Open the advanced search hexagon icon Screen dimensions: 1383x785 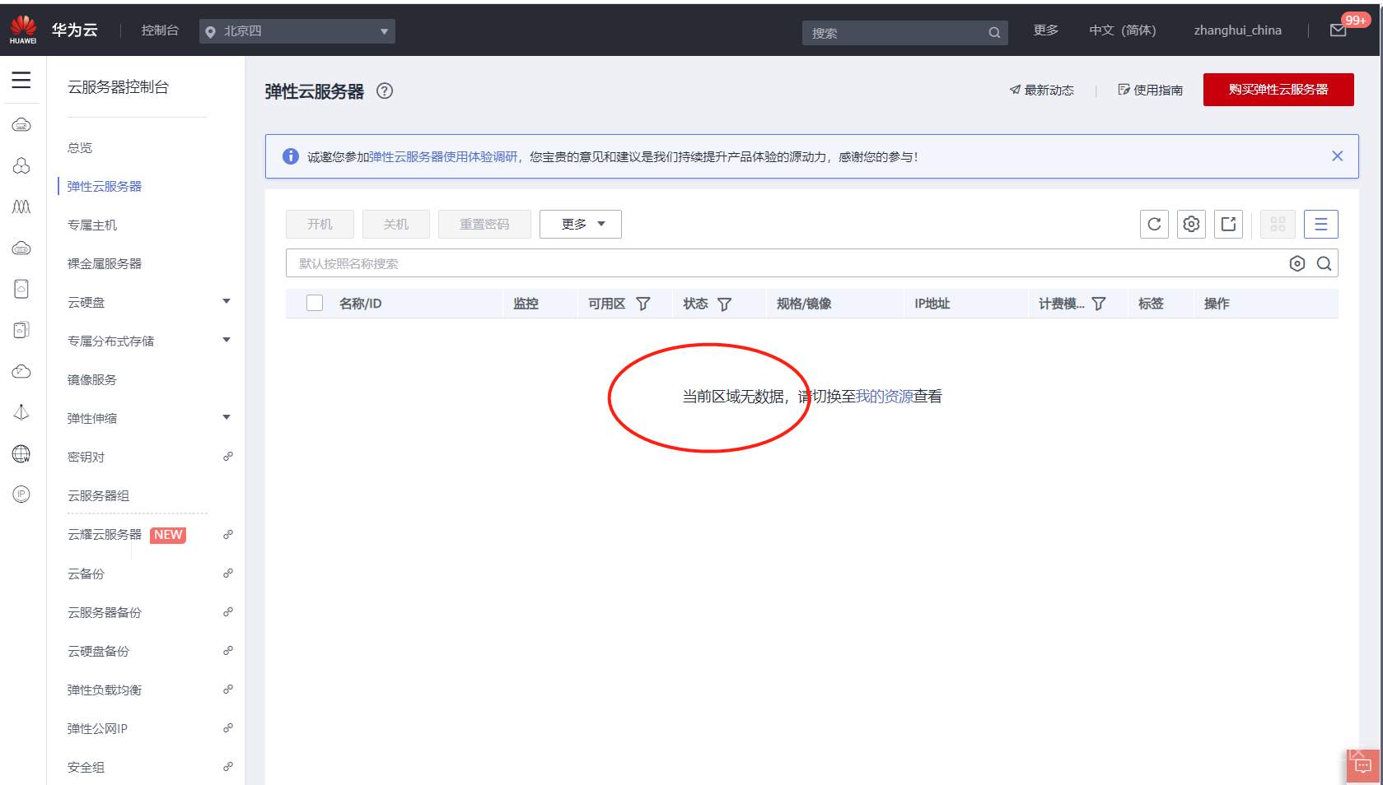pos(1297,263)
